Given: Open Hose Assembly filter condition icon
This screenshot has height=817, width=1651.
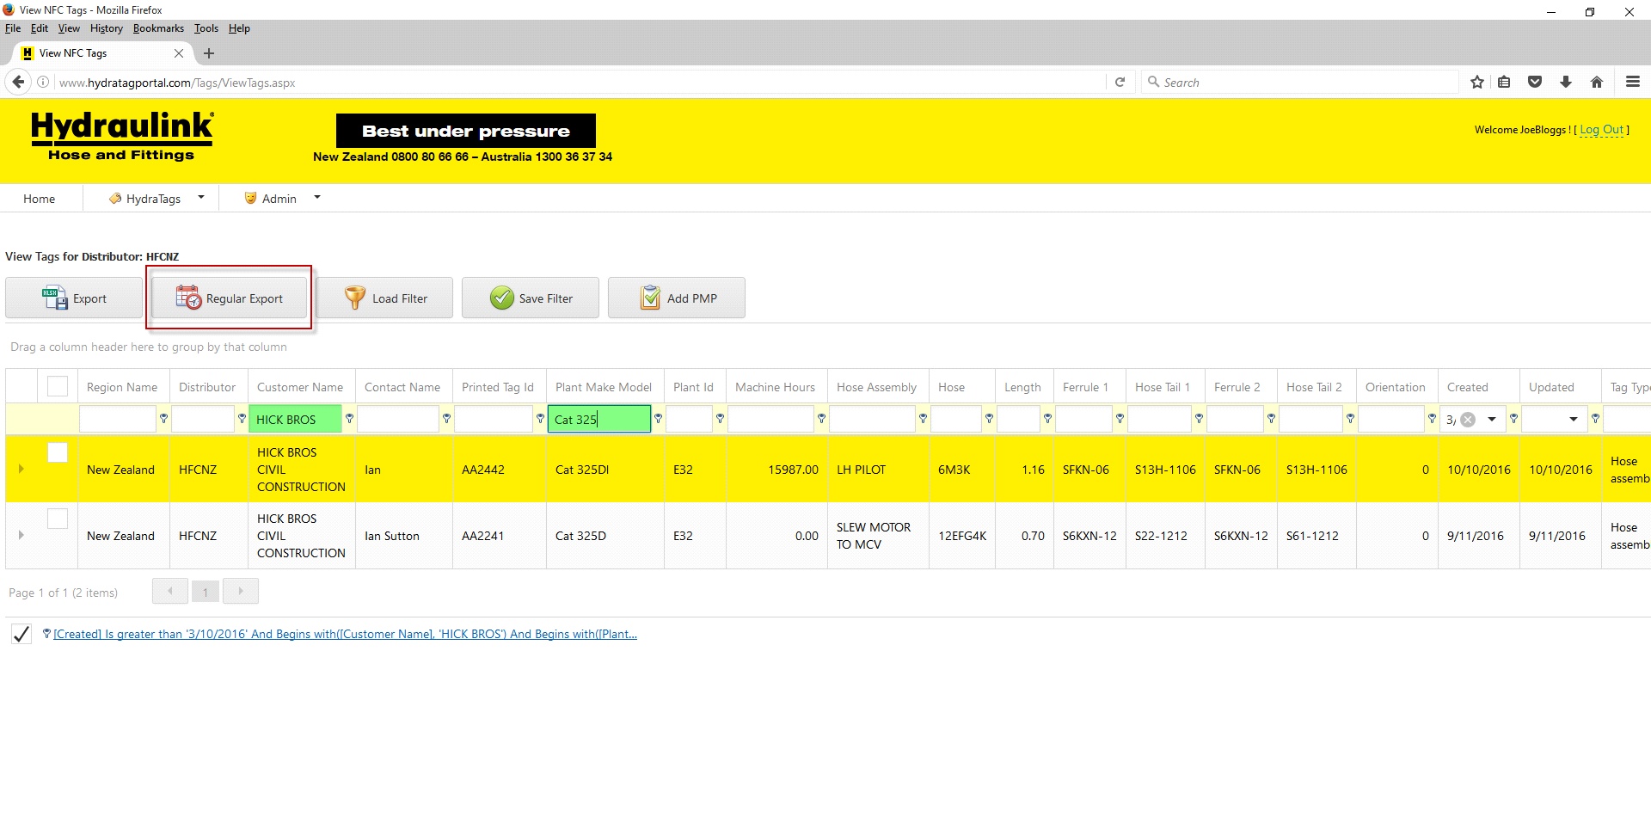Looking at the screenshot, I should click(923, 419).
